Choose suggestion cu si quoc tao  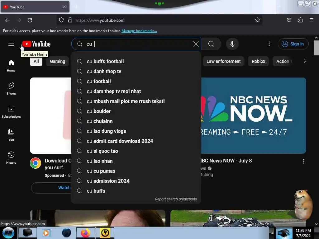pos(136,151)
